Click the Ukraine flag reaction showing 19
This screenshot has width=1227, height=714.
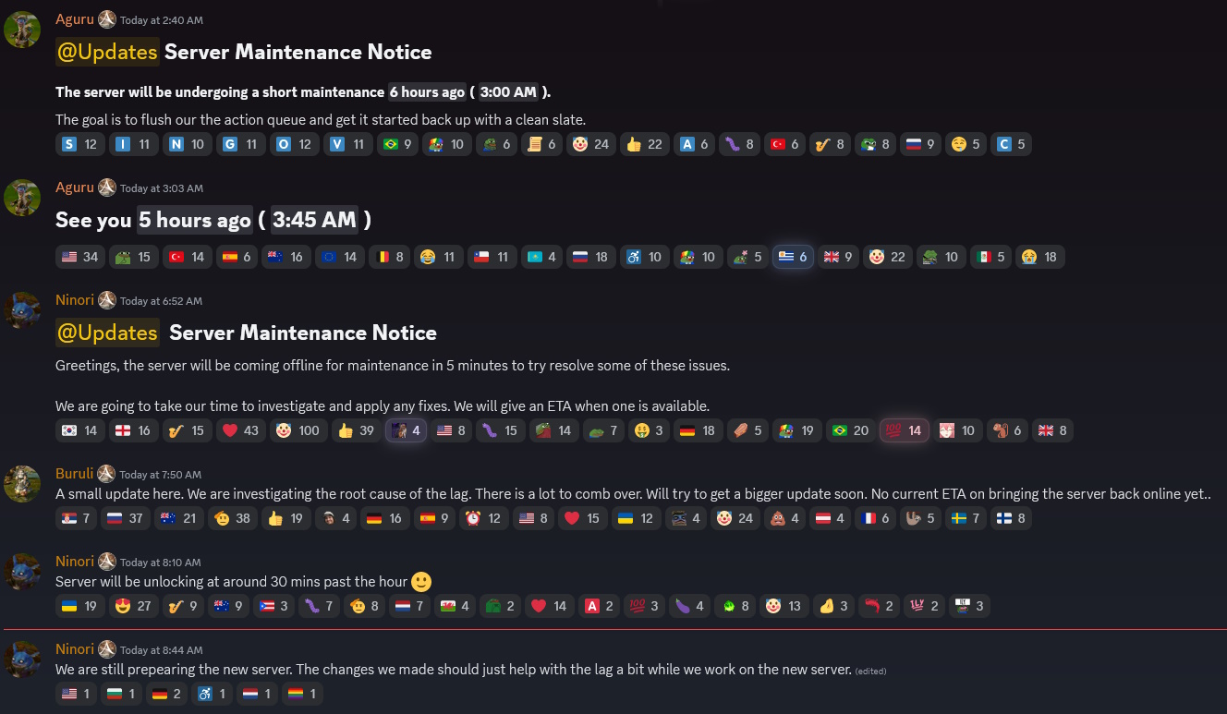[x=79, y=606]
